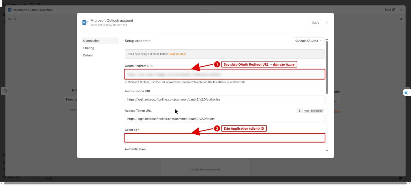
Task: Click the OAuth Redirect URL field
Action: (225, 74)
